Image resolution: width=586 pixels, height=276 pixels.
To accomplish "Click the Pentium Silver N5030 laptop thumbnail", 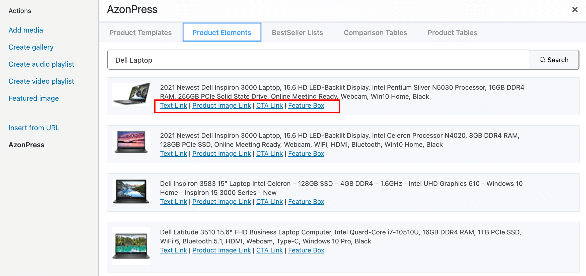I will (x=131, y=94).
